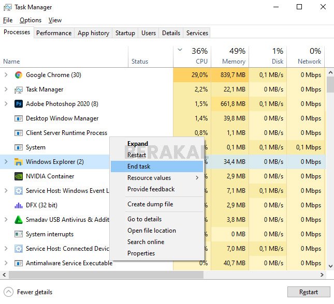Choose Open file location
The image size is (334, 304).
[157, 231]
